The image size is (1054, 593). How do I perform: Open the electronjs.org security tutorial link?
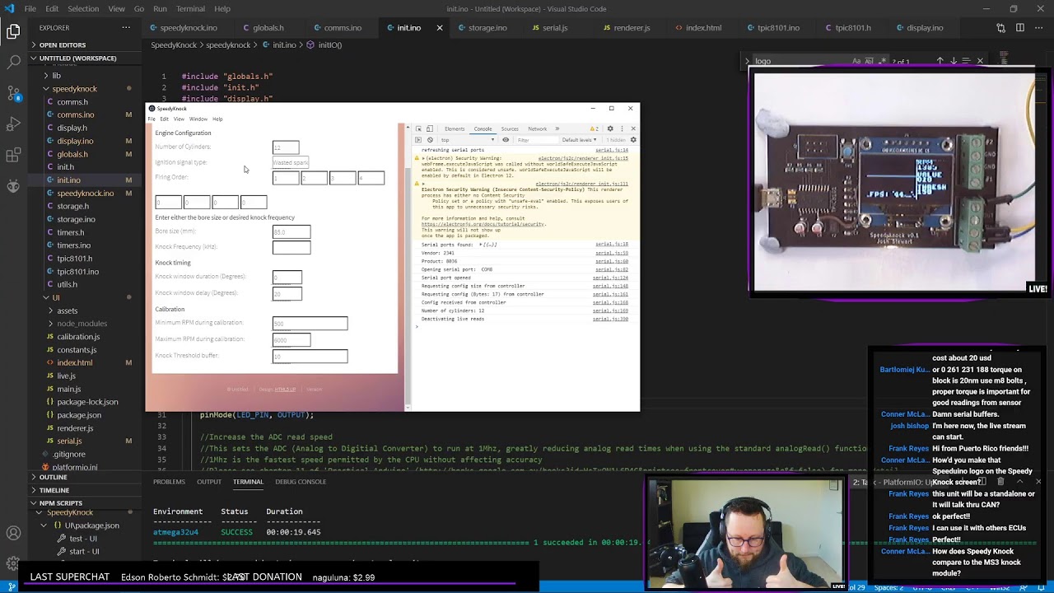[x=483, y=224]
